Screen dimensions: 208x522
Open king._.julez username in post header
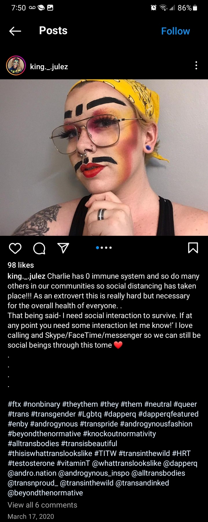tap(49, 67)
